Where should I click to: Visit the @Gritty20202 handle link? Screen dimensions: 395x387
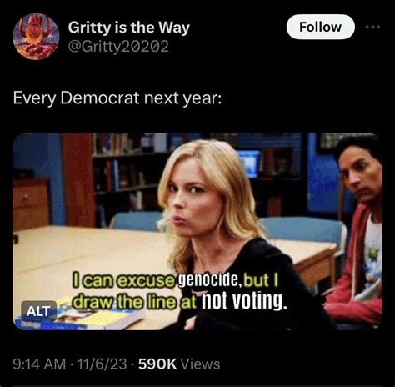118,47
